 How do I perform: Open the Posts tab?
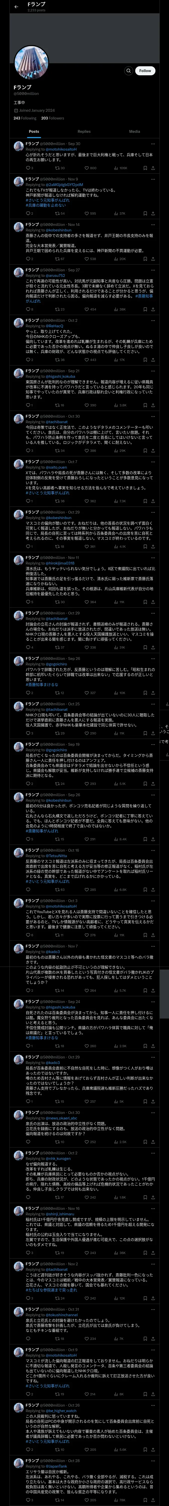click(x=34, y=132)
